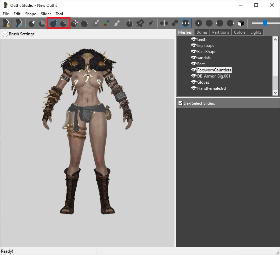Click the mesh list scrollbar thumb
This screenshot has width=280, height=255.
(x=275, y=83)
